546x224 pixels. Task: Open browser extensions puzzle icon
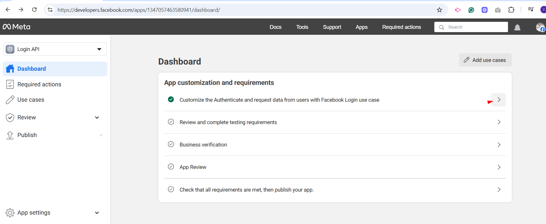pyautogui.click(x=511, y=10)
